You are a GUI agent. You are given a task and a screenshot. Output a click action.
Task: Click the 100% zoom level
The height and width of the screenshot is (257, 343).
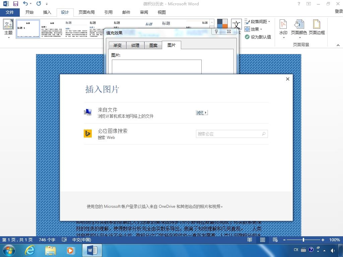pyautogui.click(x=335, y=240)
